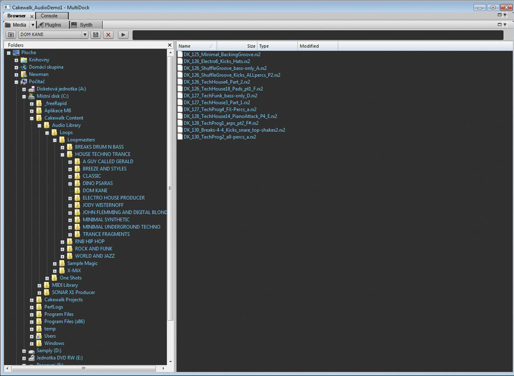Close the Folders pane with its X

170,45
